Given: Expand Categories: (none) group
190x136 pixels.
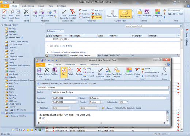Looking at the screenshot, I should (x=47, y=46).
